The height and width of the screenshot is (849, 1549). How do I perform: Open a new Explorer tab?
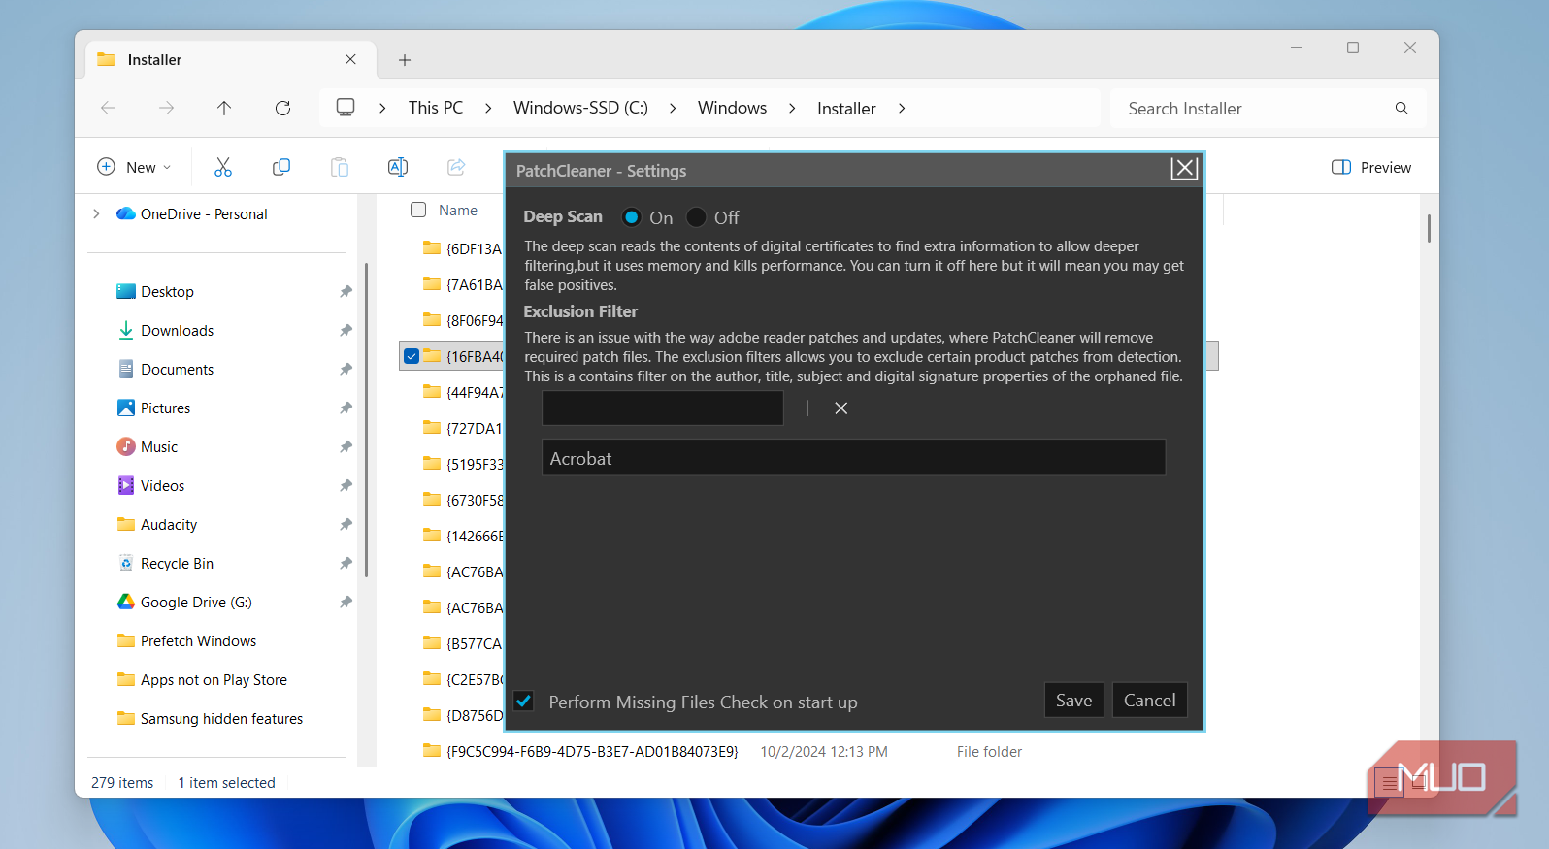(405, 60)
